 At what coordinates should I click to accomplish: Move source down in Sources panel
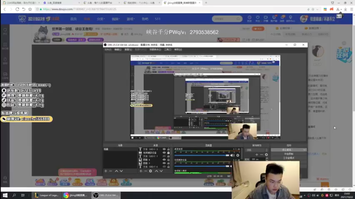pos(161,171)
